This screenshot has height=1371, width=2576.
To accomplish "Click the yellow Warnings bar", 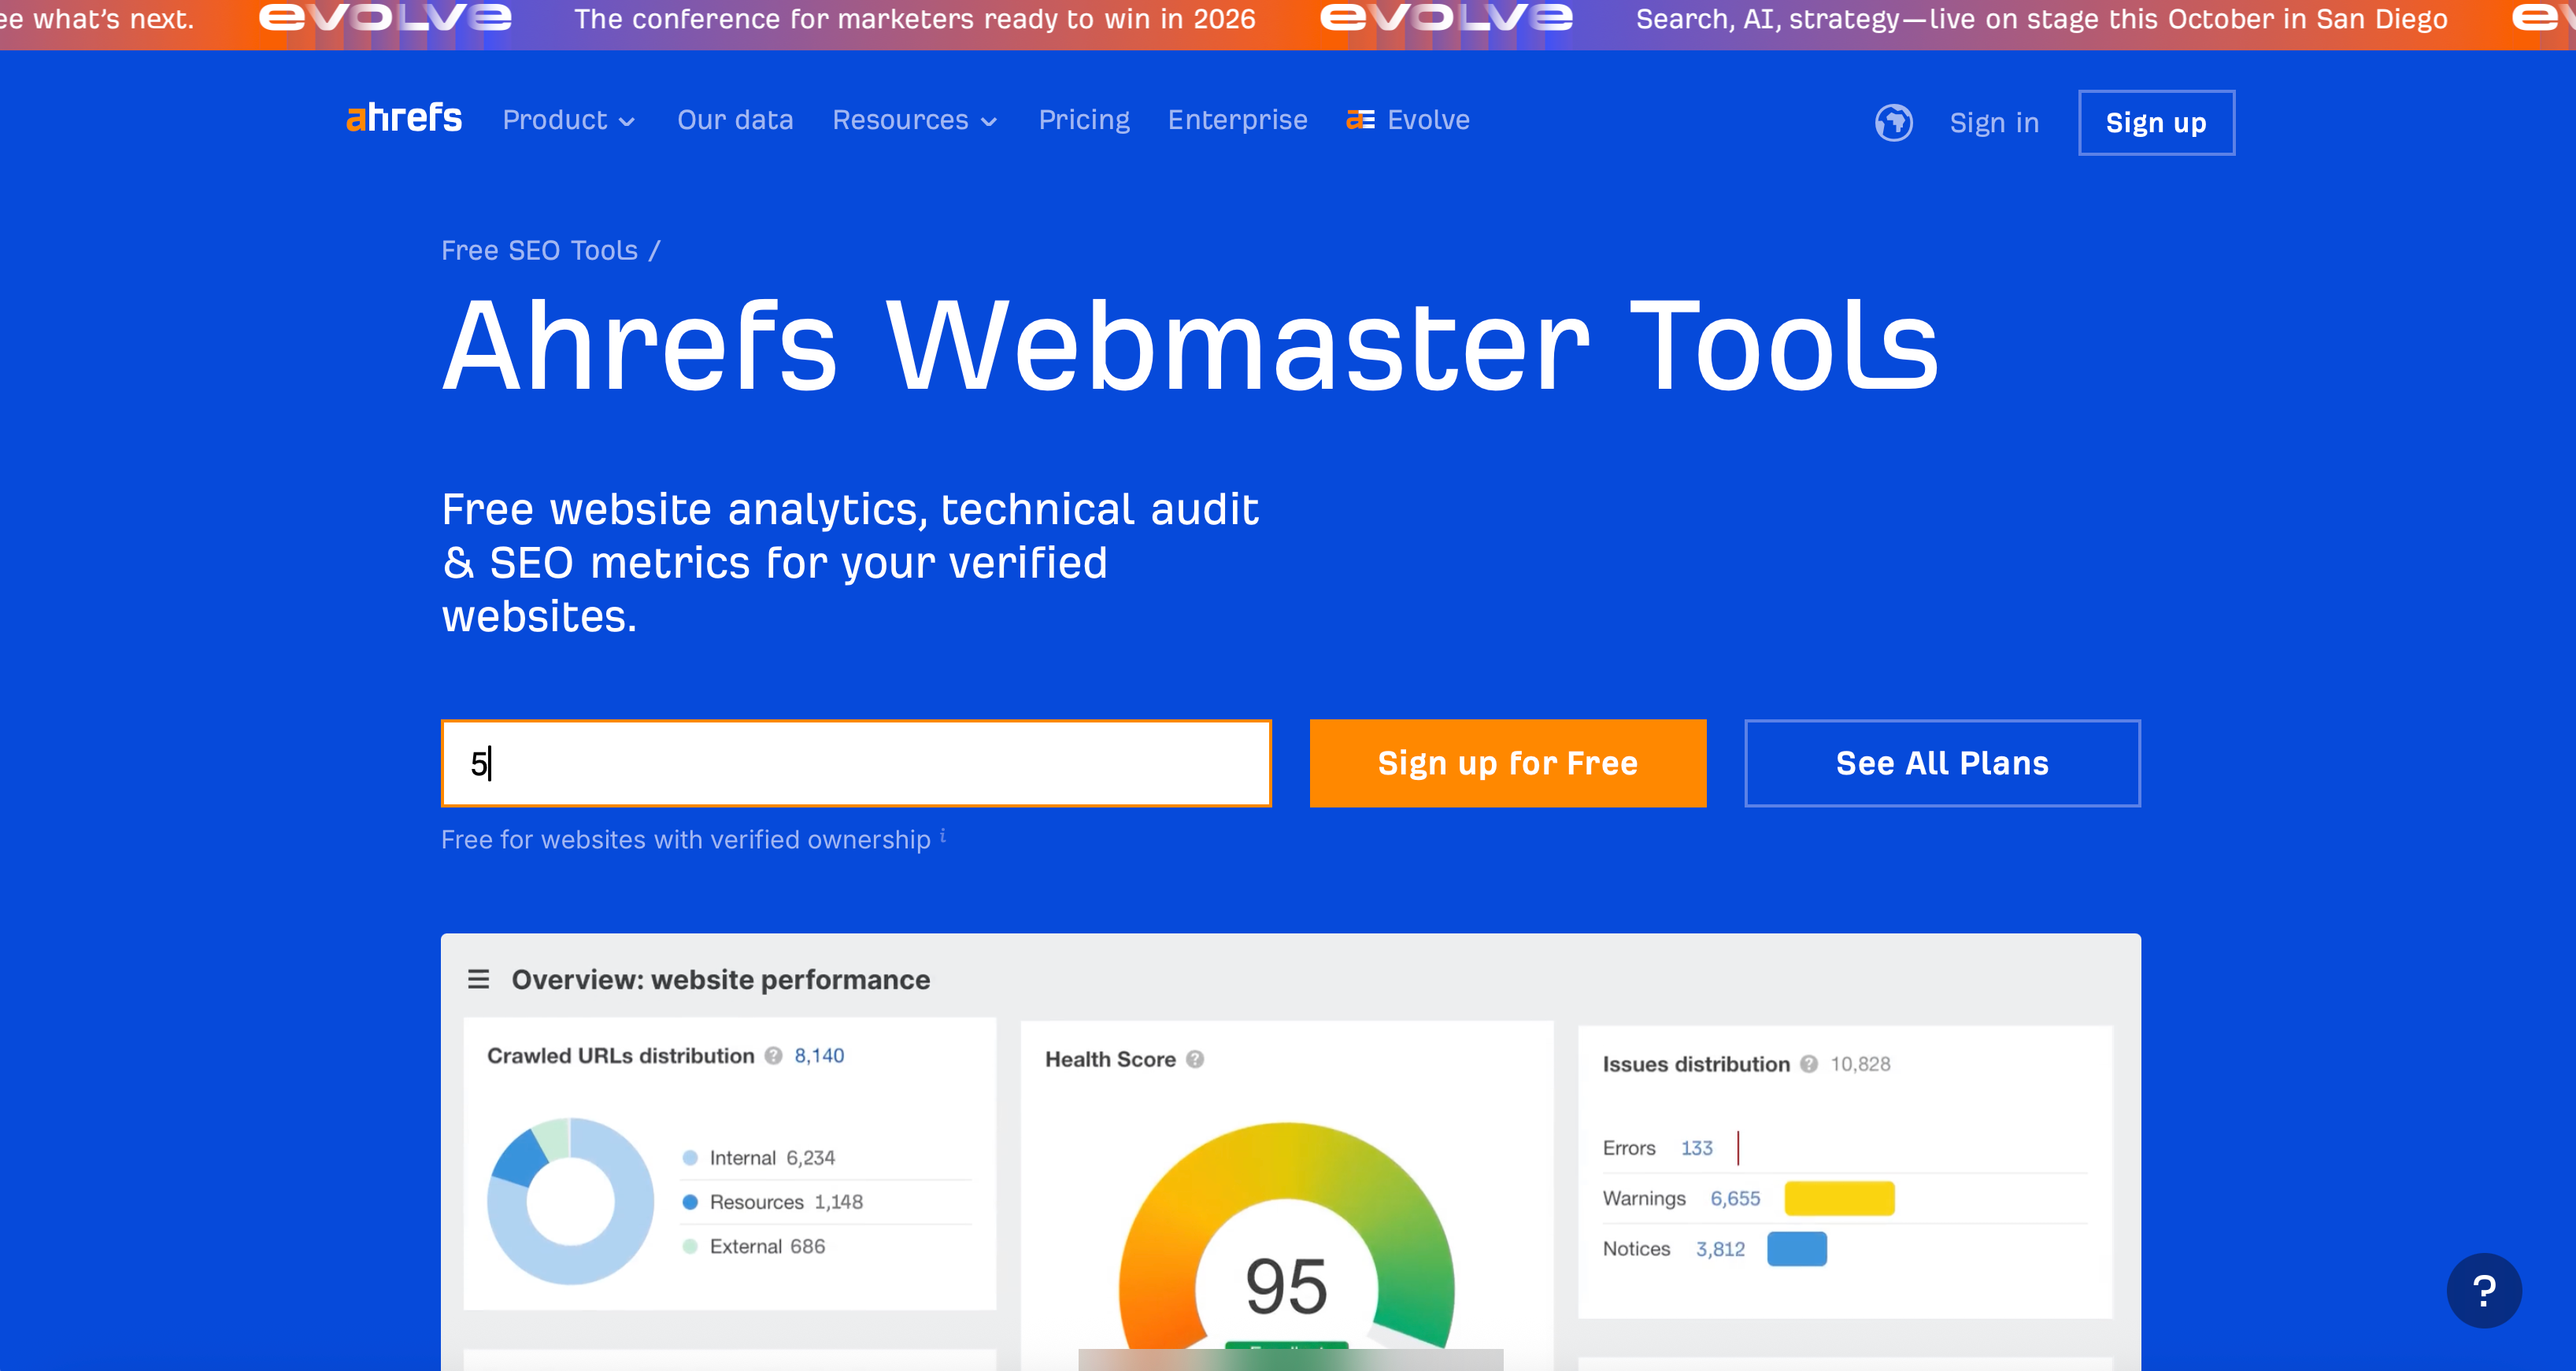I will pos(1838,1198).
